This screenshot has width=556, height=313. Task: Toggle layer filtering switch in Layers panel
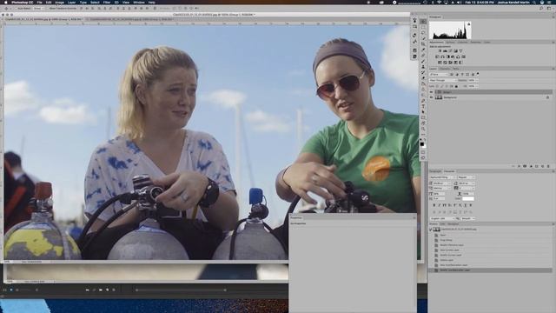[x=478, y=73]
